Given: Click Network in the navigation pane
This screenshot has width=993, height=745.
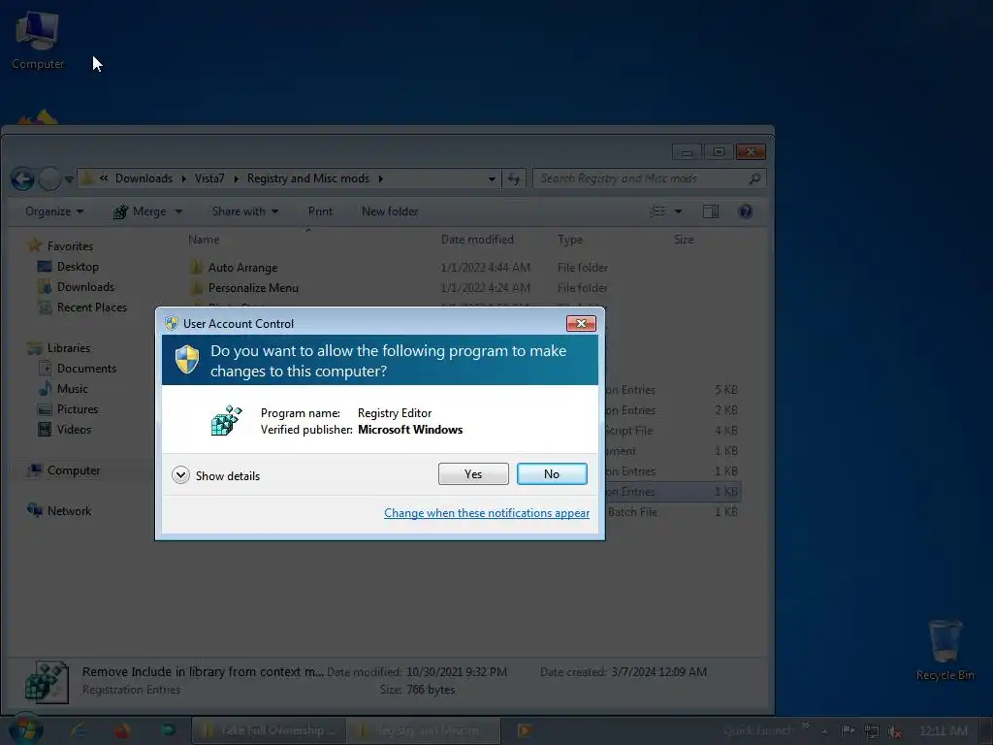Looking at the screenshot, I should pyautogui.click(x=59, y=510).
